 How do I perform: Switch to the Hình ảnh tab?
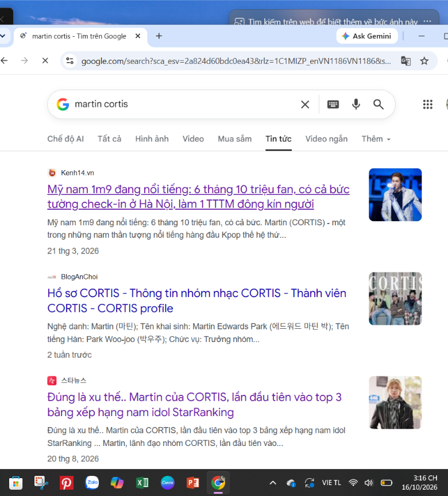152,139
